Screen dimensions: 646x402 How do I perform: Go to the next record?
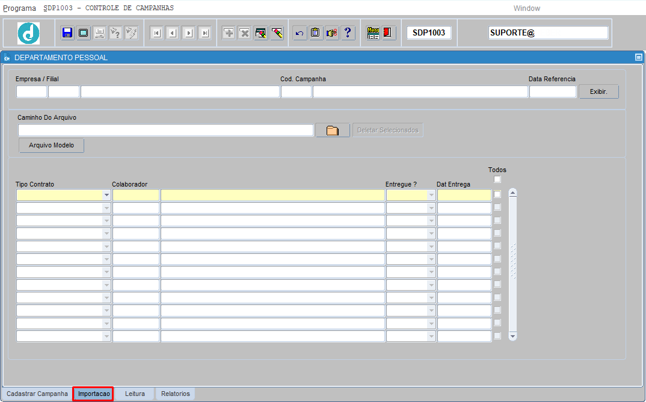coord(189,32)
